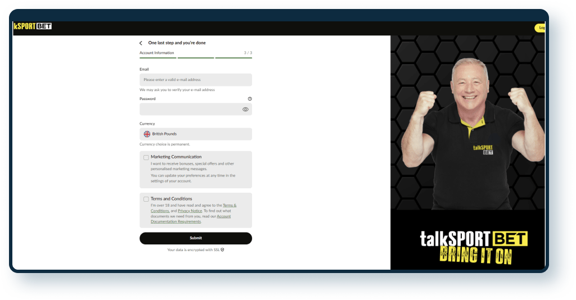Click the '3 / 3' step counter text
The width and height of the screenshot is (576, 300).
[248, 53]
